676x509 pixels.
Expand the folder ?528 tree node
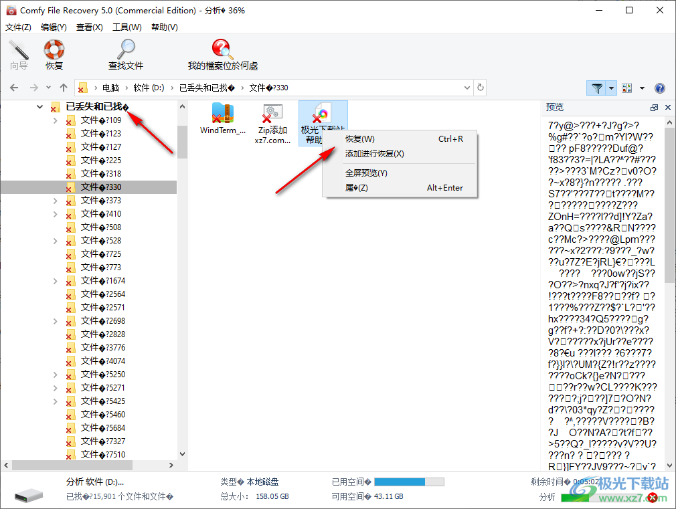point(55,241)
